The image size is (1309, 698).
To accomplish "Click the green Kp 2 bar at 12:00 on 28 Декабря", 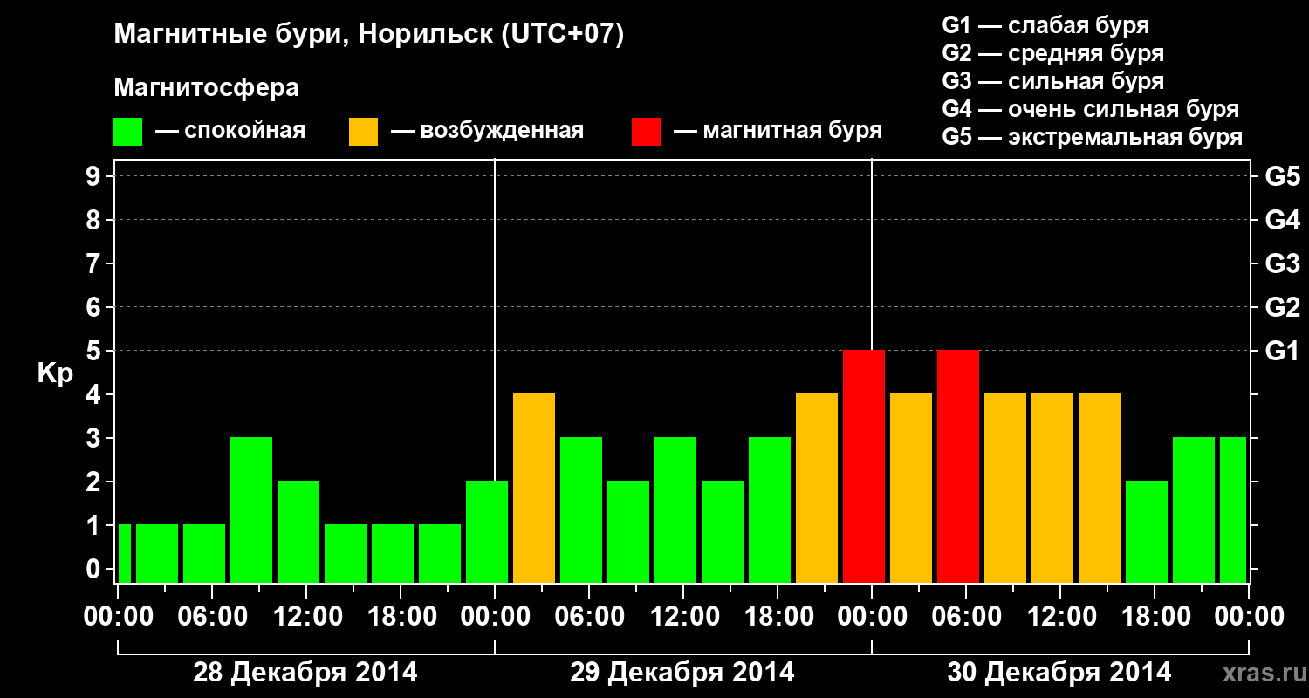I will click(x=298, y=531).
